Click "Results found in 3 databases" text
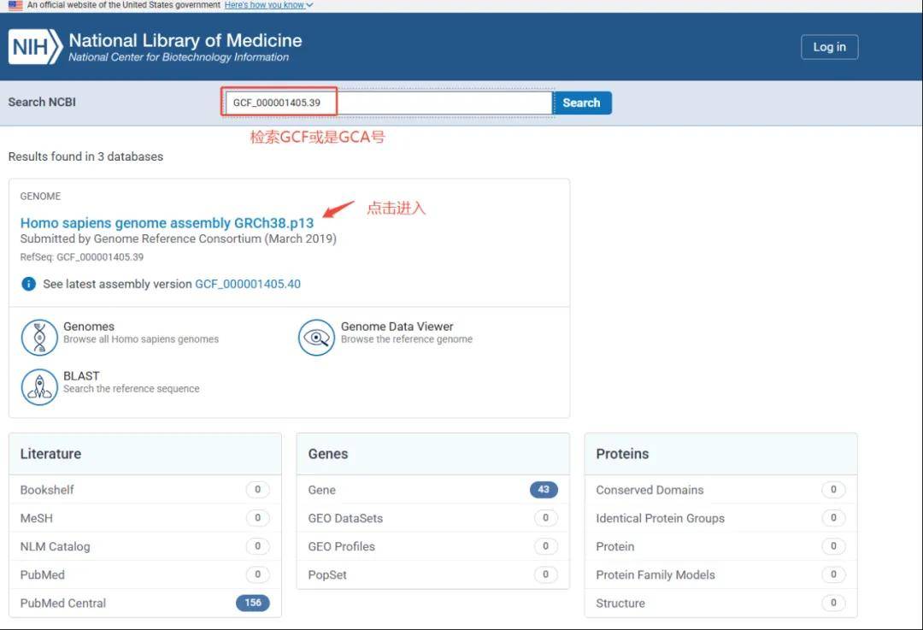The width and height of the screenshot is (923, 630). [86, 156]
